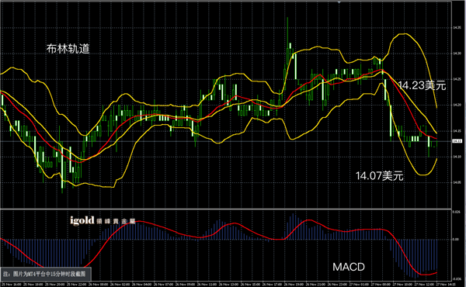Click the 14.35 price axis label
466x287 pixels.
[457, 28]
